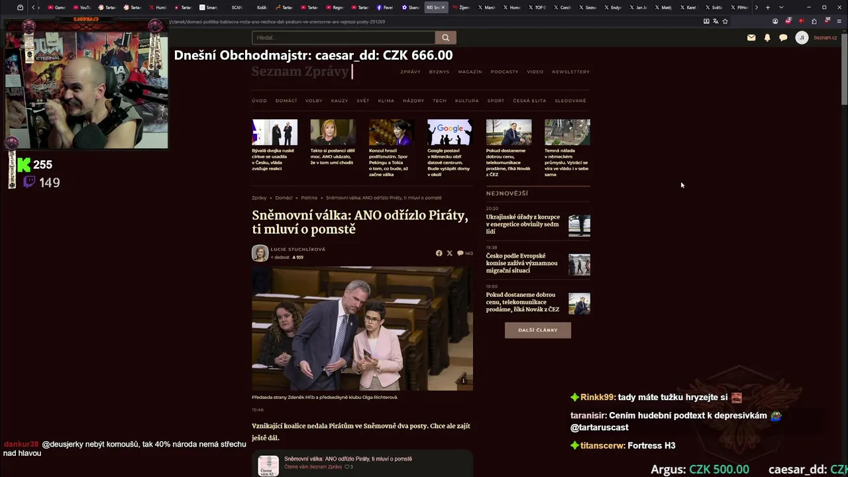848x477 pixels.
Task: Click DALŠÍ ČLÁNKY button
Action: 538,330
